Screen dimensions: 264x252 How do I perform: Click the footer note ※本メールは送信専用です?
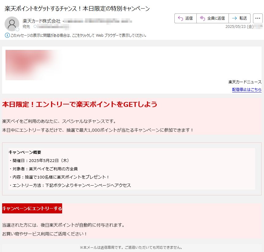pos(131,247)
